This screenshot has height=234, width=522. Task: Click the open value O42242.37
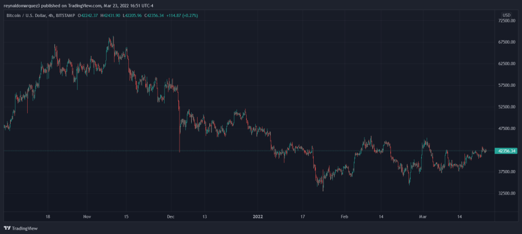pos(87,15)
